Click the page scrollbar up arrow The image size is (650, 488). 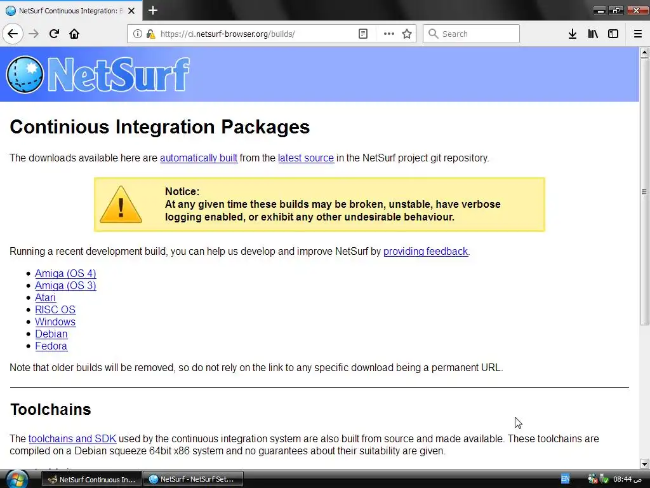click(x=644, y=52)
